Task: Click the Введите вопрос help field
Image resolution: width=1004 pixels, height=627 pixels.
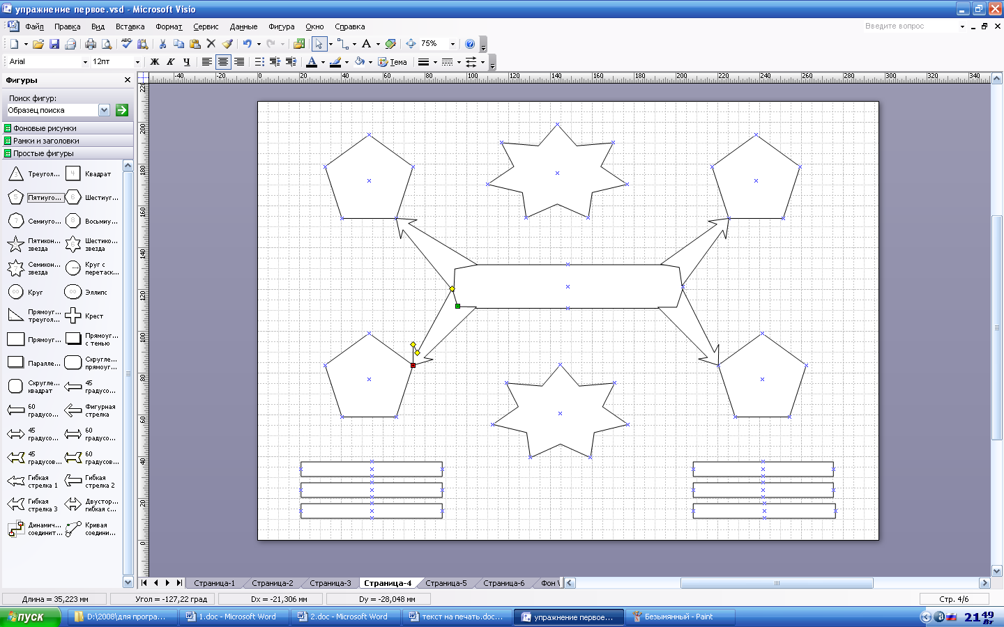Action: (x=909, y=26)
